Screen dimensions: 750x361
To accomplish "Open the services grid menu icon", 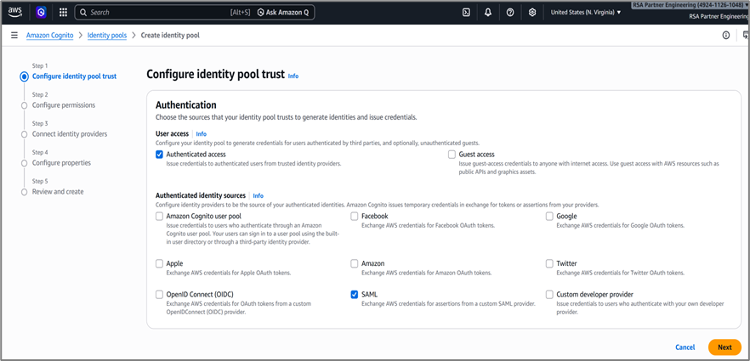I will pos(63,13).
